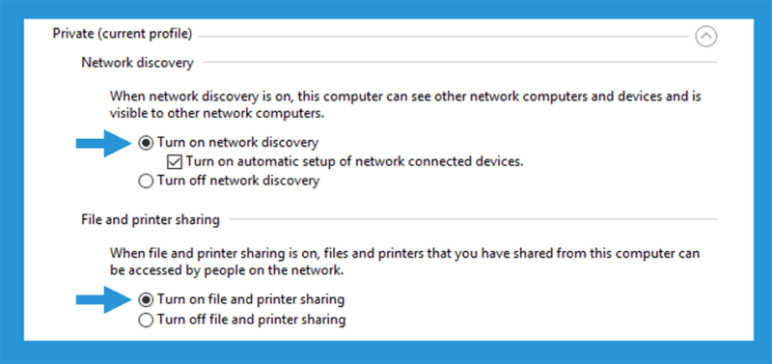Click divider line next to Network discovery heading

(460, 62)
